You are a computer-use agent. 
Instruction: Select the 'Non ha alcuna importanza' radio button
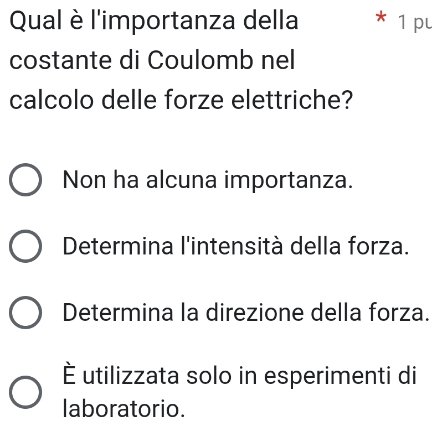(x=25, y=180)
